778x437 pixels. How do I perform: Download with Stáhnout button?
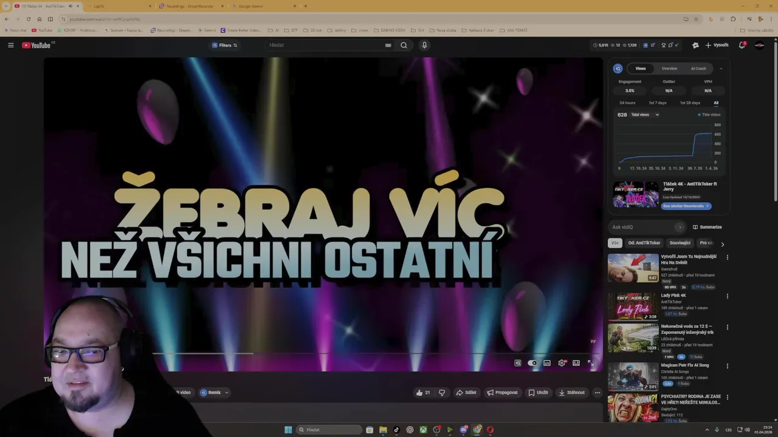[x=572, y=393]
